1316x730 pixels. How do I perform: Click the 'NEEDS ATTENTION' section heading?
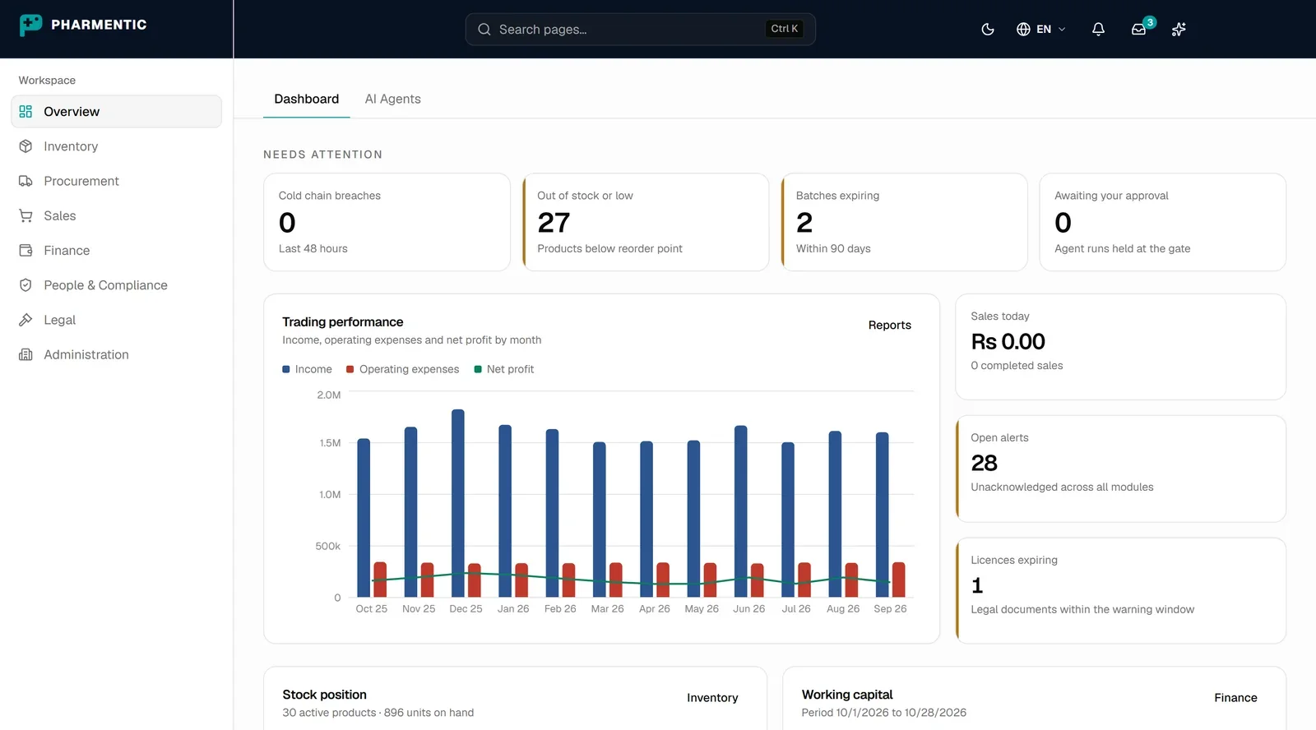[x=322, y=155]
